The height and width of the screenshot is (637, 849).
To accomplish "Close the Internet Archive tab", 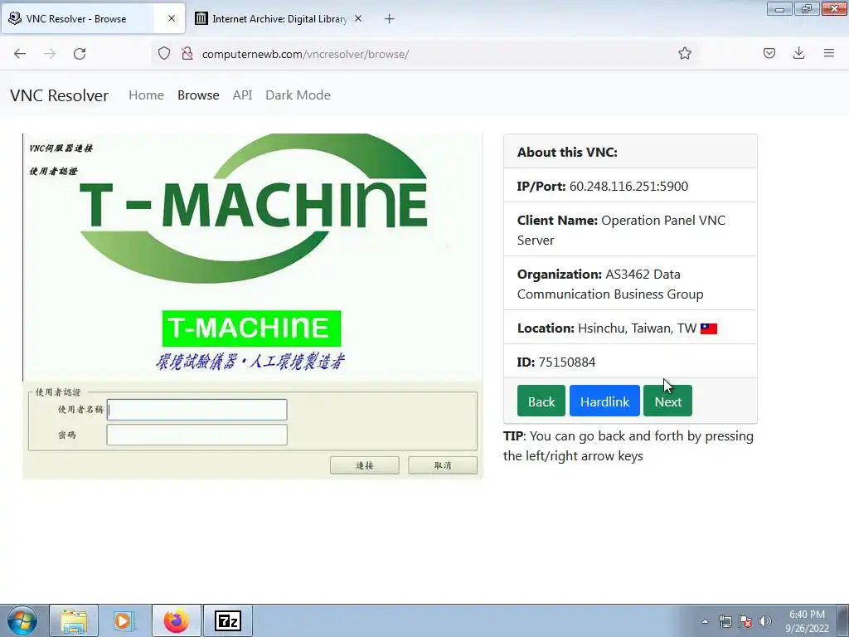I will [358, 18].
